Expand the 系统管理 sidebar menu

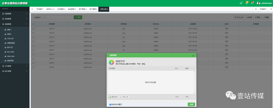[15, 19]
